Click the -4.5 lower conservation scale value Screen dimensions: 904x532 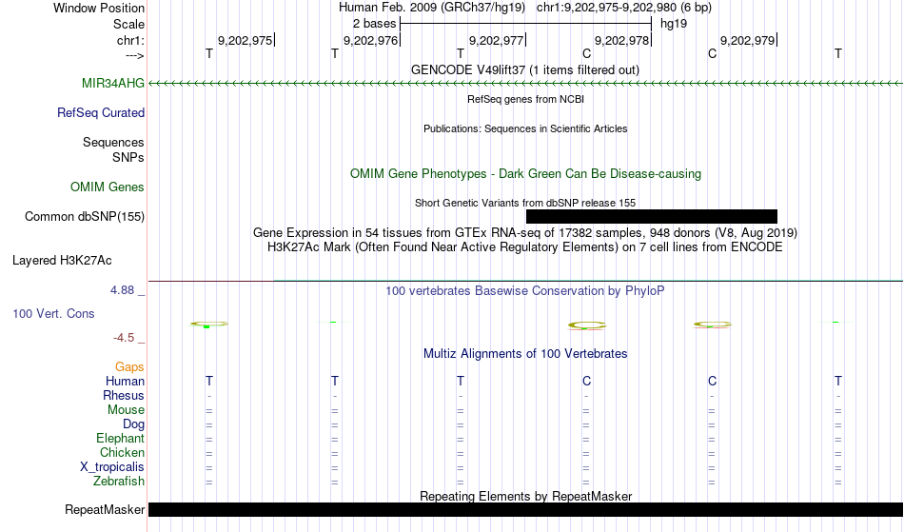(124, 337)
